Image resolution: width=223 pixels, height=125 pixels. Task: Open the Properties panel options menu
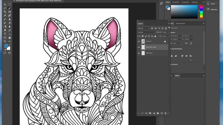pyautogui.click(x=203, y=24)
